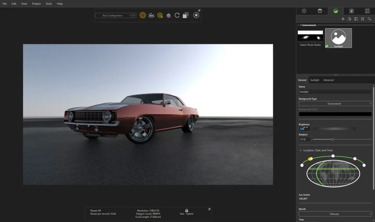Open the Base Configuration dropdown
375x222 pixels.
click(113, 16)
